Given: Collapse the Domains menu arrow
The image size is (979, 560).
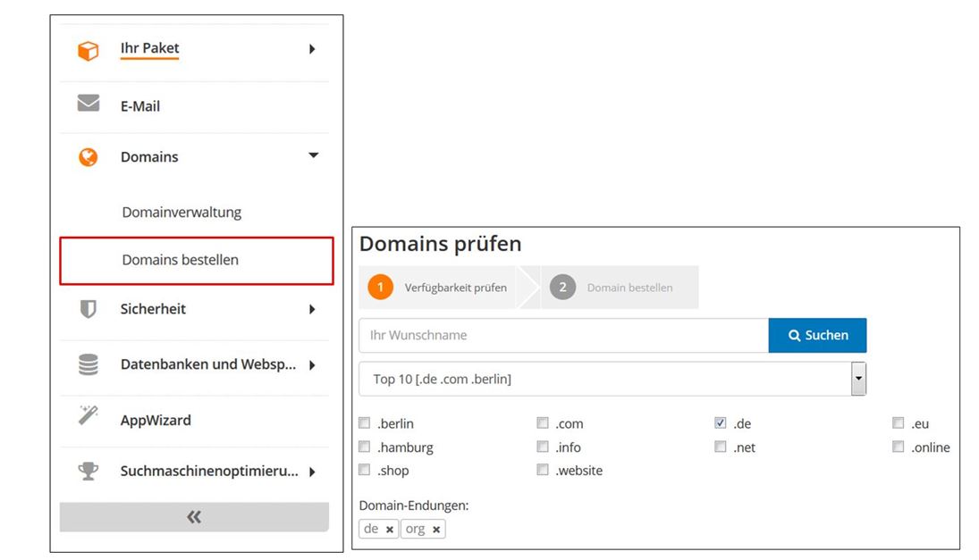Looking at the screenshot, I should click(314, 155).
